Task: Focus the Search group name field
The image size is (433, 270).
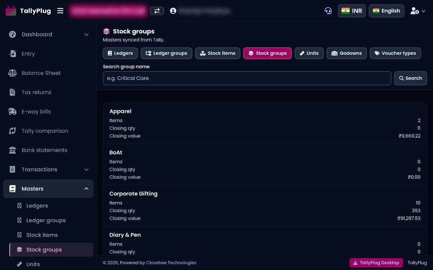Action: tap(247, 78)
